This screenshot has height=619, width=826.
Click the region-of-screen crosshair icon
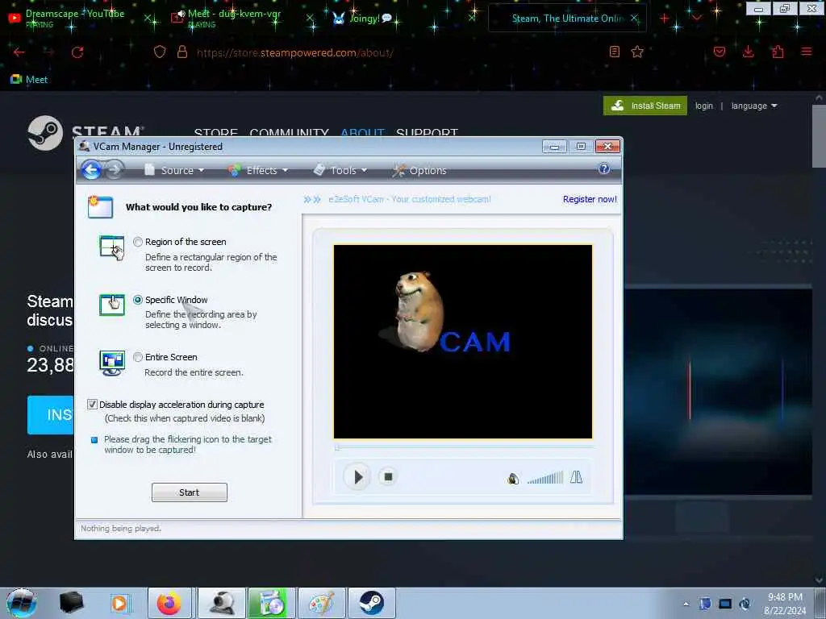point(111,248)
